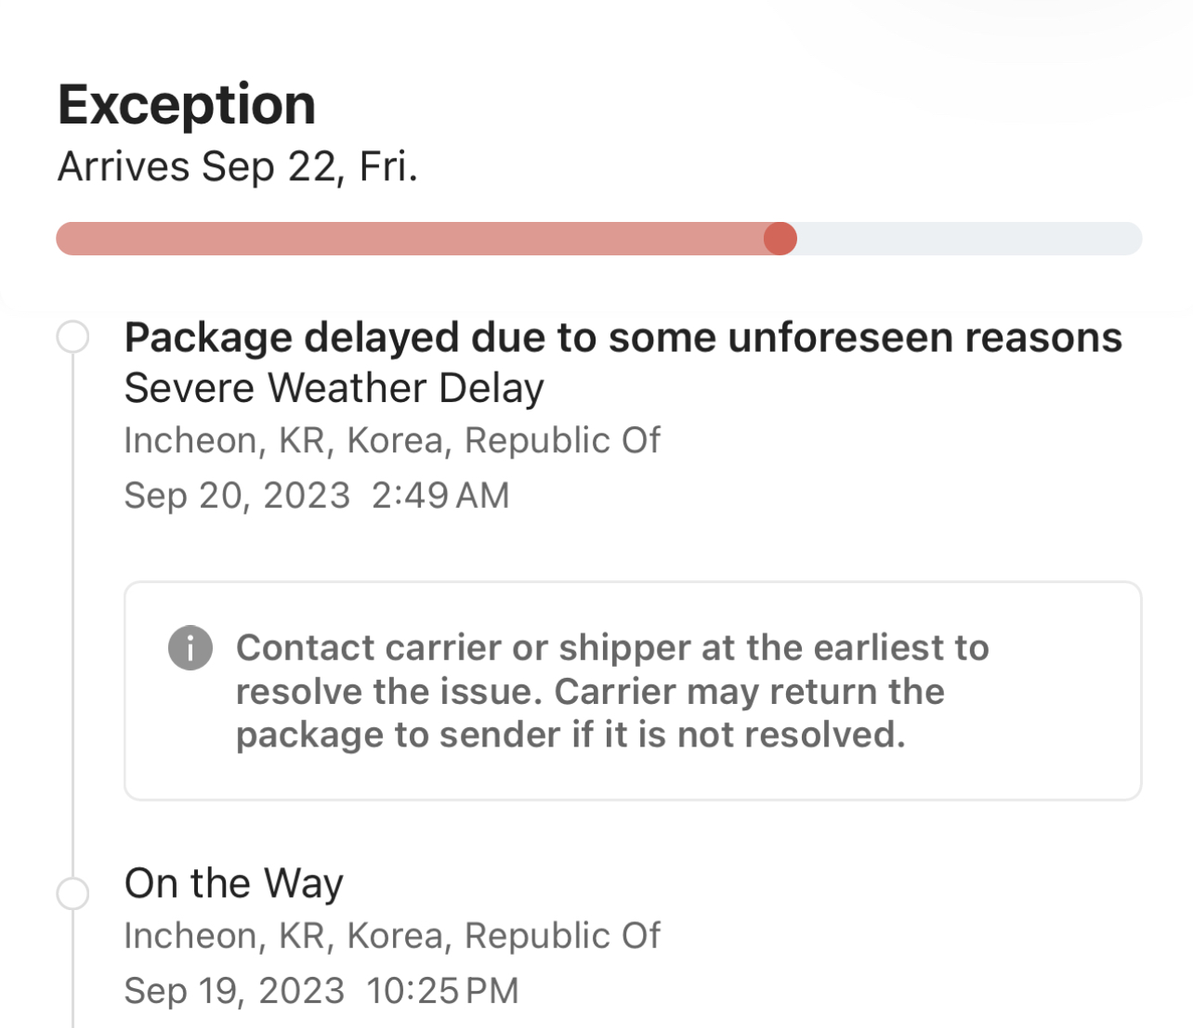
Task: Click the Exception status heading
Action: pos(187,104)
